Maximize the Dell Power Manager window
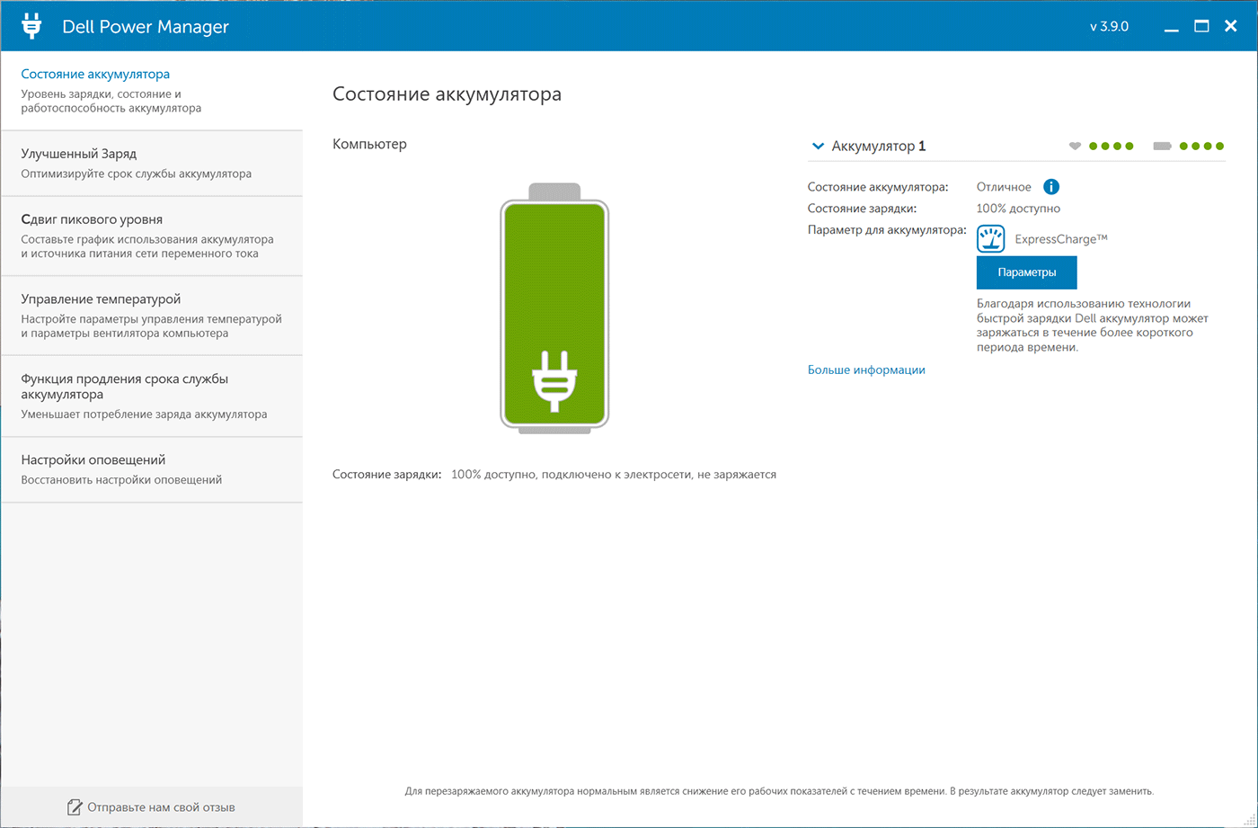Viewport: 1258px width, 828px height. (x=1201, y=26)
